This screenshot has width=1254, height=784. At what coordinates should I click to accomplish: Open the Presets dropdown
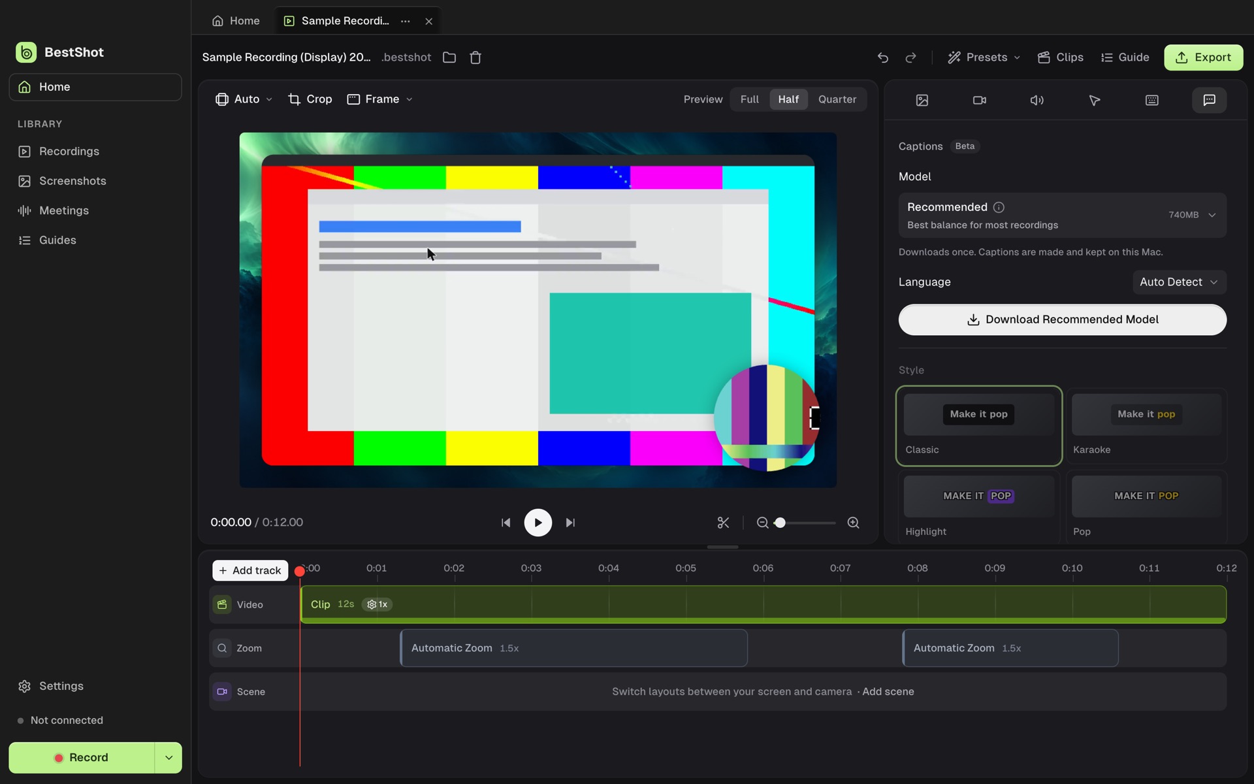tap(984, 57)
